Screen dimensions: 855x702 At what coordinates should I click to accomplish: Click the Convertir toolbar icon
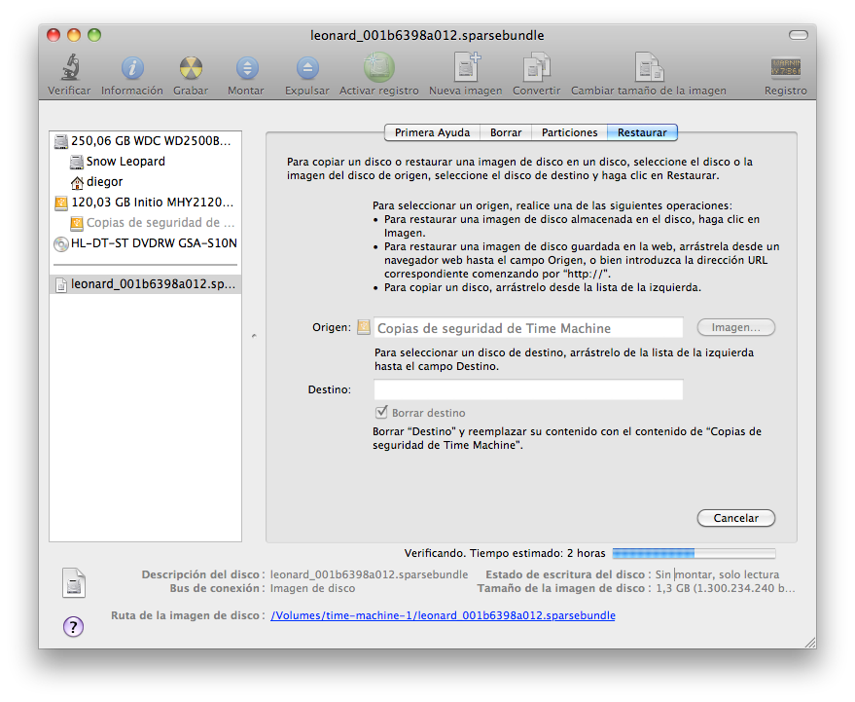coord(537,67)
